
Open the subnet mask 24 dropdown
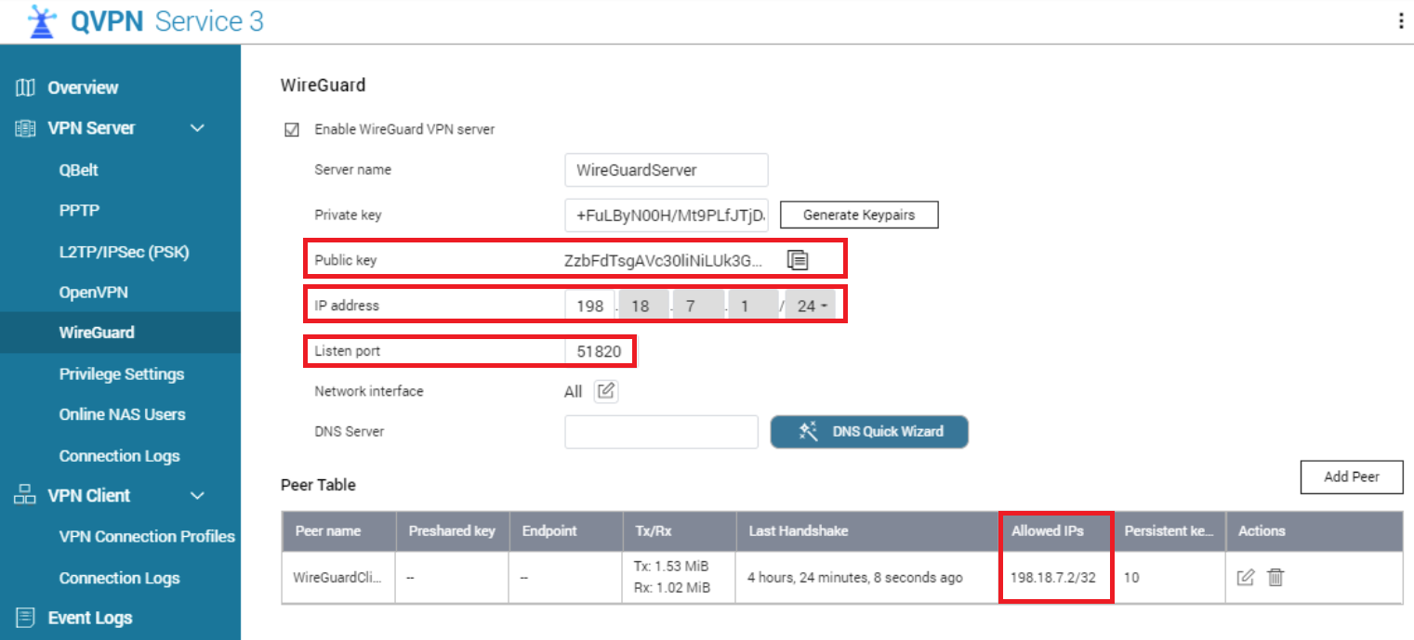[810, 306]
